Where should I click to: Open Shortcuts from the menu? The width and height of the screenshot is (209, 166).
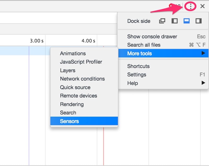click(x=163, y=66)
